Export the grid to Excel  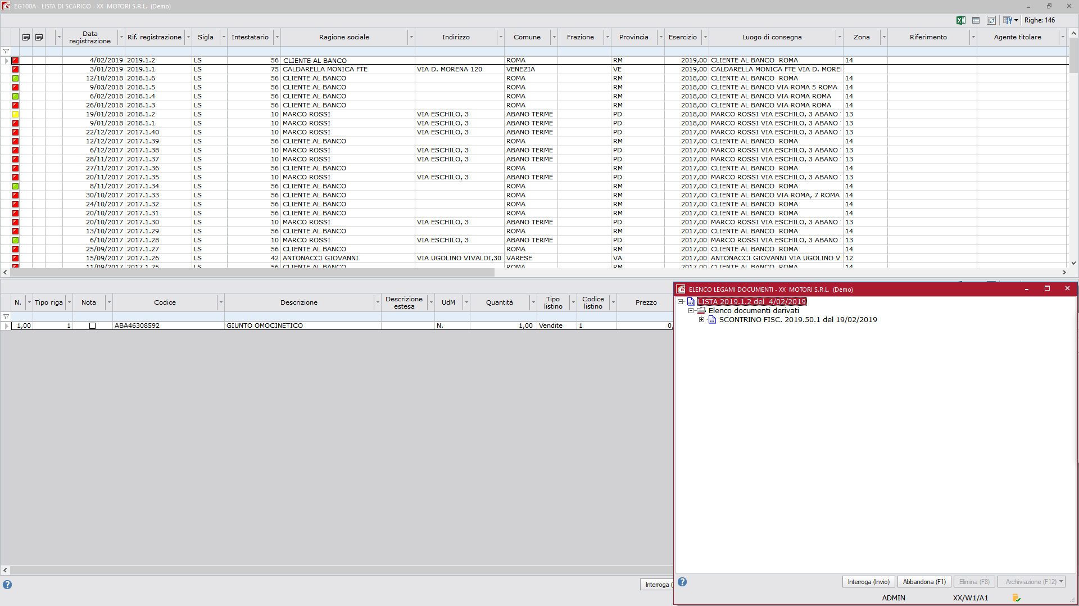[960, 20]
